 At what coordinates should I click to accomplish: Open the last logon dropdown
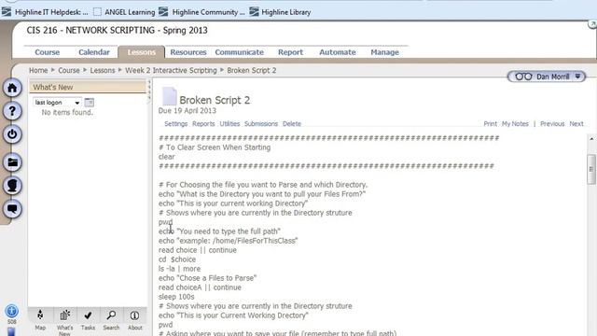click(57, 103)
